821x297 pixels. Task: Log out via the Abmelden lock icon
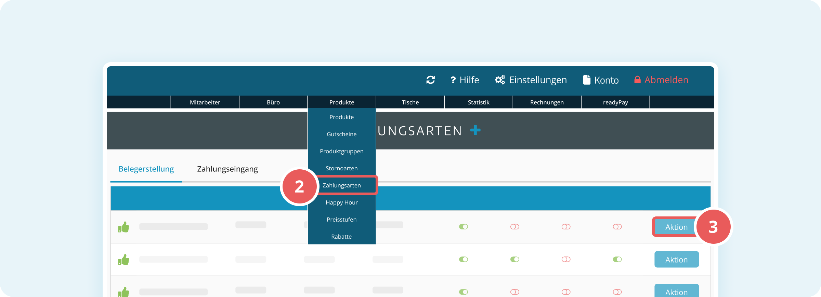[x=661, y=80]
